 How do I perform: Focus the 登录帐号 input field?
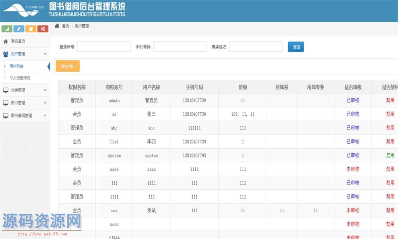click(103, 47)
